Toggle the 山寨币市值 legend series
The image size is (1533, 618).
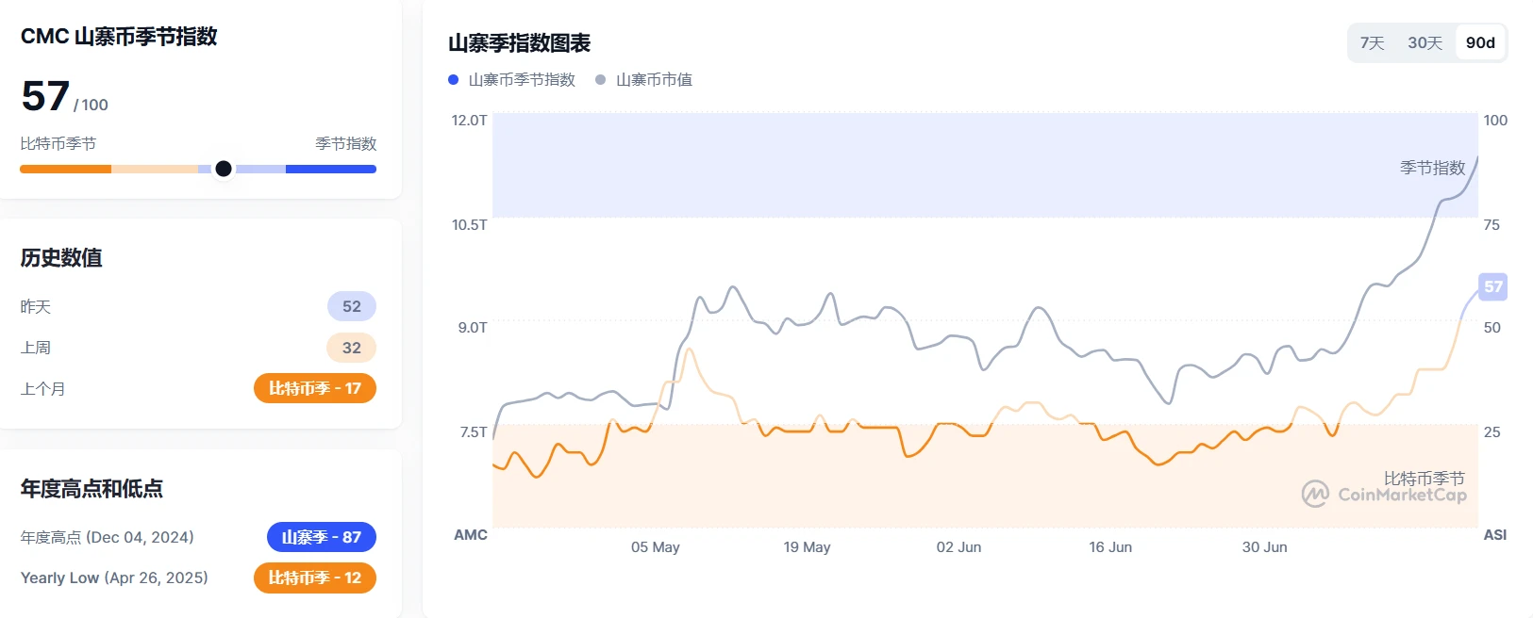654,80
